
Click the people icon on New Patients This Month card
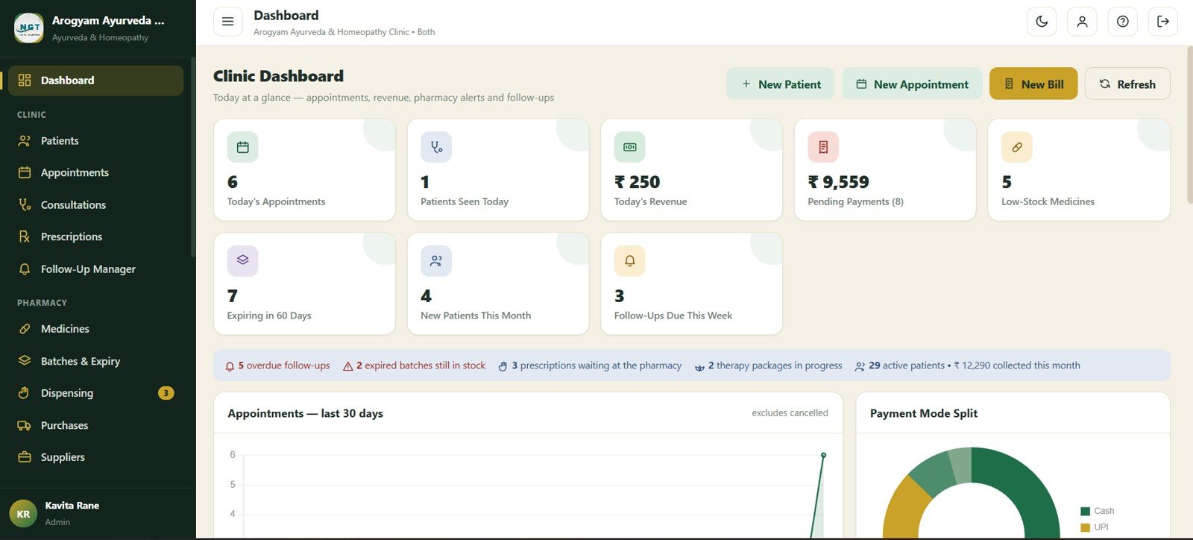point(436,260)
